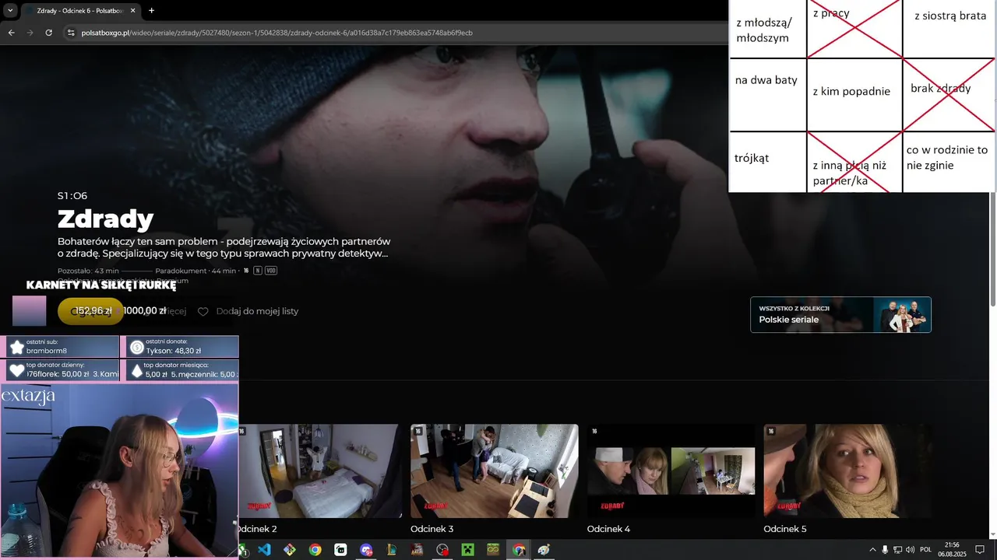Viewport: 997px width, 560px height.
Task: Open the Odcinek 5 thumbnail
Action: pos(847,471)
